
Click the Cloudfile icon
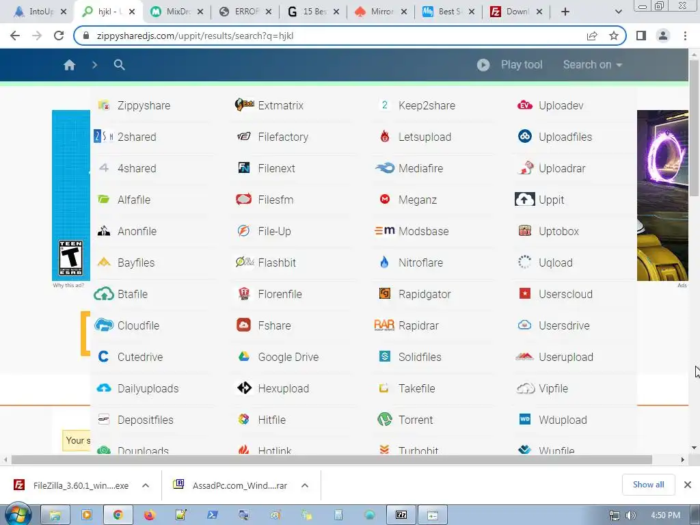(104, 325)
